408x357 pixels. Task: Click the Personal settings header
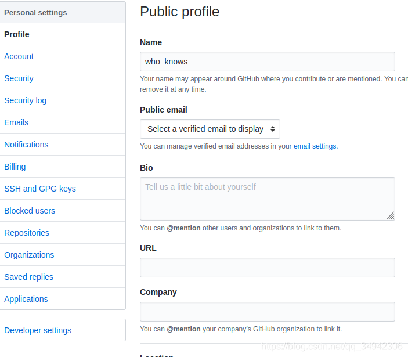(63, 13)
